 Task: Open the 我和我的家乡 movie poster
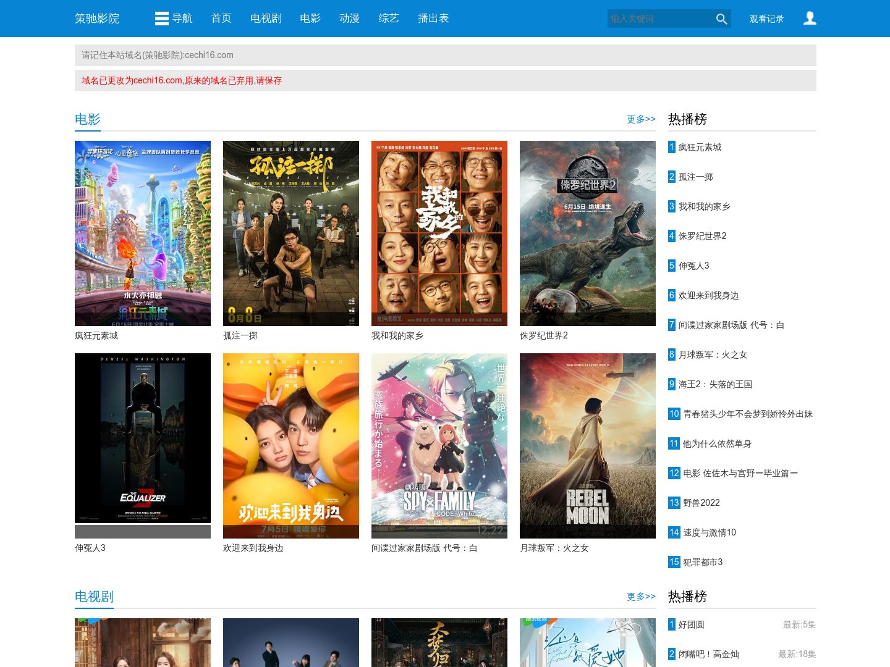click(439, 233)
